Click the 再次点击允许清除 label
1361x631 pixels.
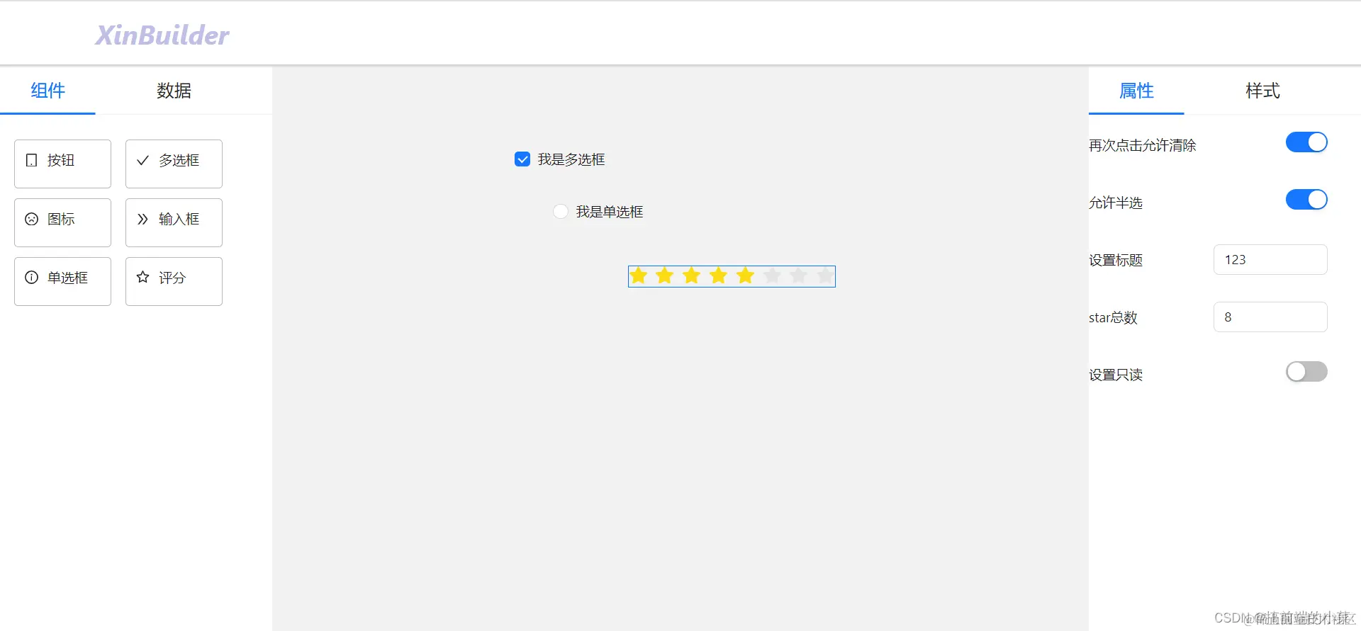[x=1143, y=145]
